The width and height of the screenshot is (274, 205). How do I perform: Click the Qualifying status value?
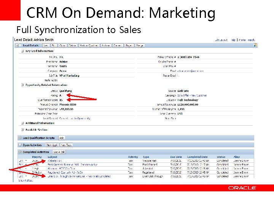[x=65, y=91]
